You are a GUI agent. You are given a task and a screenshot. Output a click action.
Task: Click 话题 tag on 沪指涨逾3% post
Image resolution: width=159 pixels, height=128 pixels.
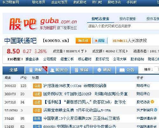coord(37,86)
